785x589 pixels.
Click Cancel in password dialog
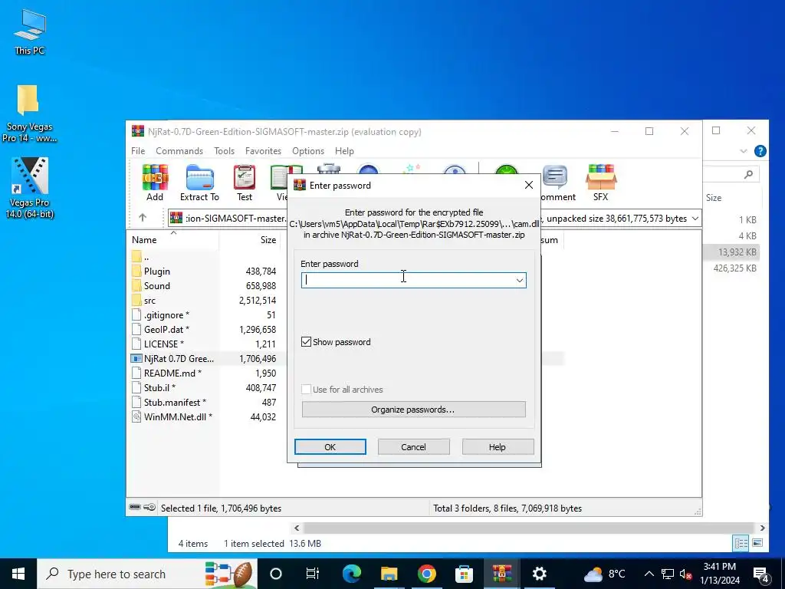pyautogui.click(x=413, y=447)
